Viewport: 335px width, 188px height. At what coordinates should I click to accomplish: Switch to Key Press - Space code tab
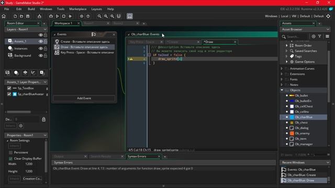point(142,42)
